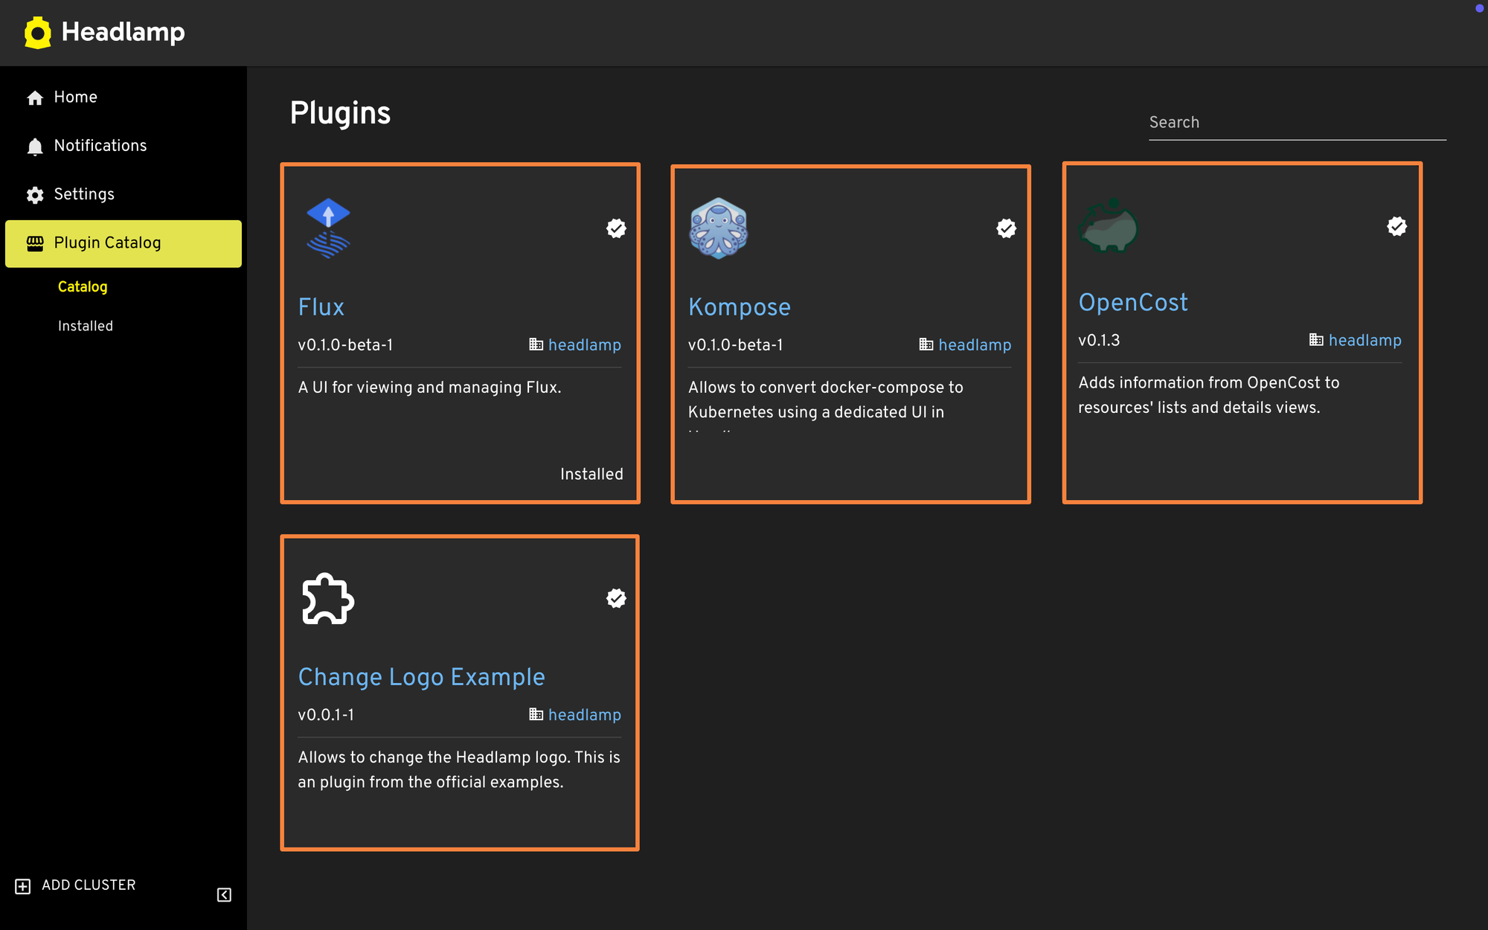
Task: Click 'A UI for viewing and managing Flux' text
Action: tap(430, 388)
